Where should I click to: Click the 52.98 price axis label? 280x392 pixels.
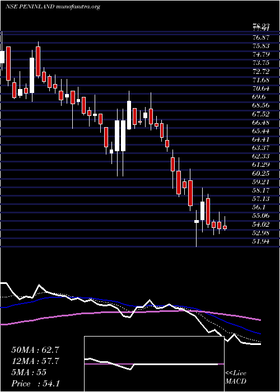[x=261, y=233]
